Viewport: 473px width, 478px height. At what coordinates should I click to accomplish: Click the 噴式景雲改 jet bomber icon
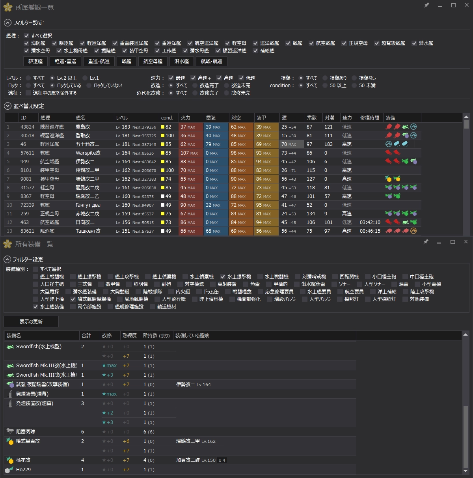click(10, 441)
